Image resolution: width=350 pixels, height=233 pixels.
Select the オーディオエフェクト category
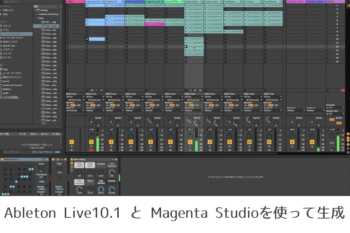pyautogui.click(x=13, y=38)
